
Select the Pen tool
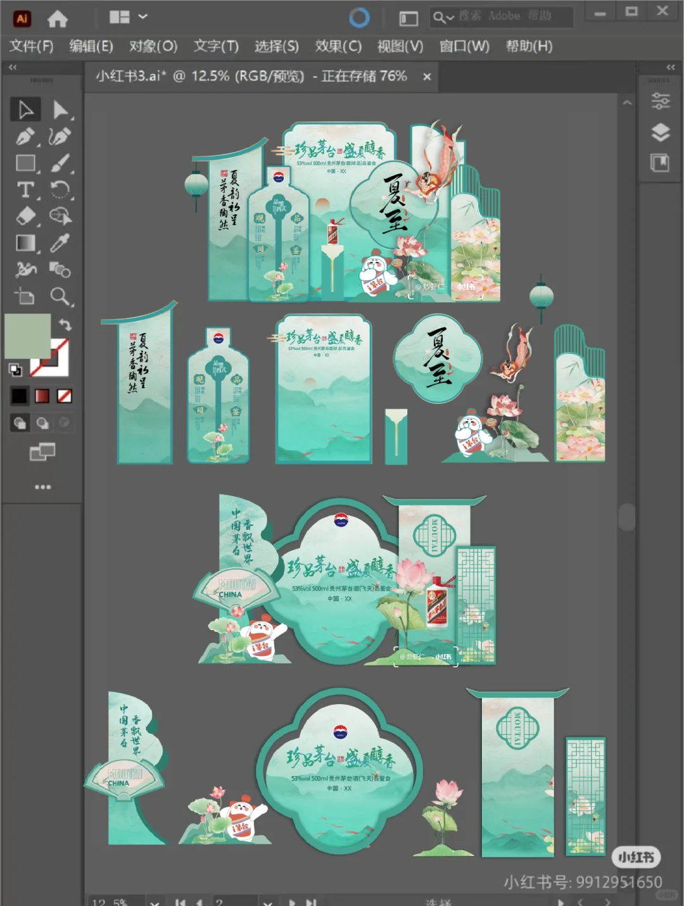(25, 136)
